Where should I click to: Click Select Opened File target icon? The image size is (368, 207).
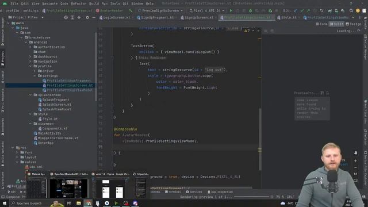click(66, 17)
